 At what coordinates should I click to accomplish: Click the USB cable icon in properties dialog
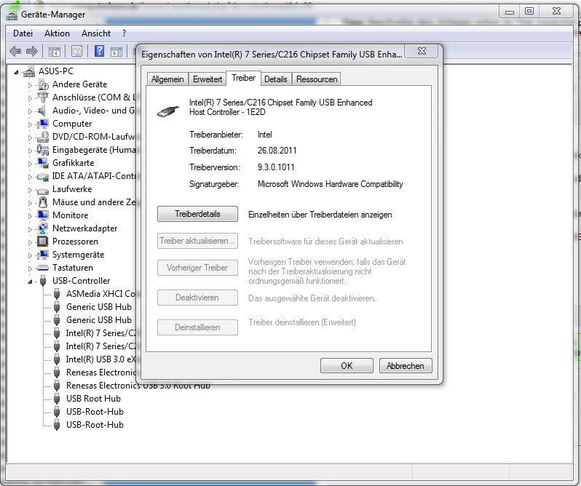168,111
